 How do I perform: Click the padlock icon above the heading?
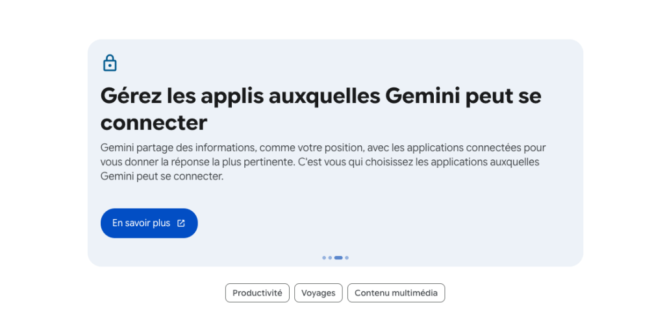coord(110,63)
